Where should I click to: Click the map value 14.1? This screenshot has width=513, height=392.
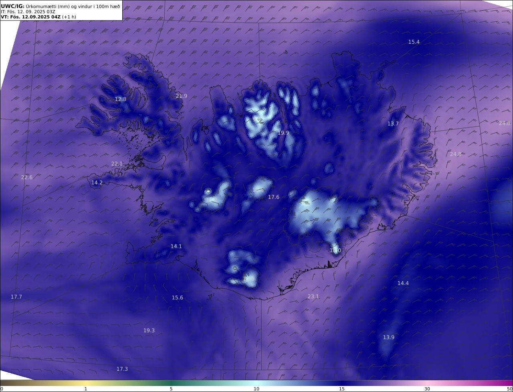pos(176,247)
